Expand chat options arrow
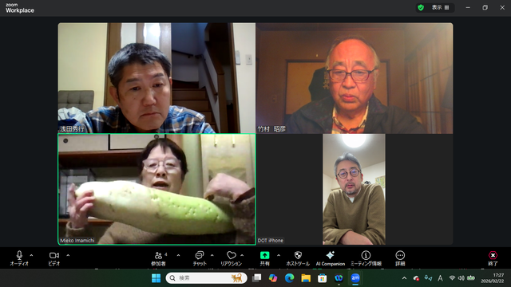 pyautogui.click(x=212, y=255)
